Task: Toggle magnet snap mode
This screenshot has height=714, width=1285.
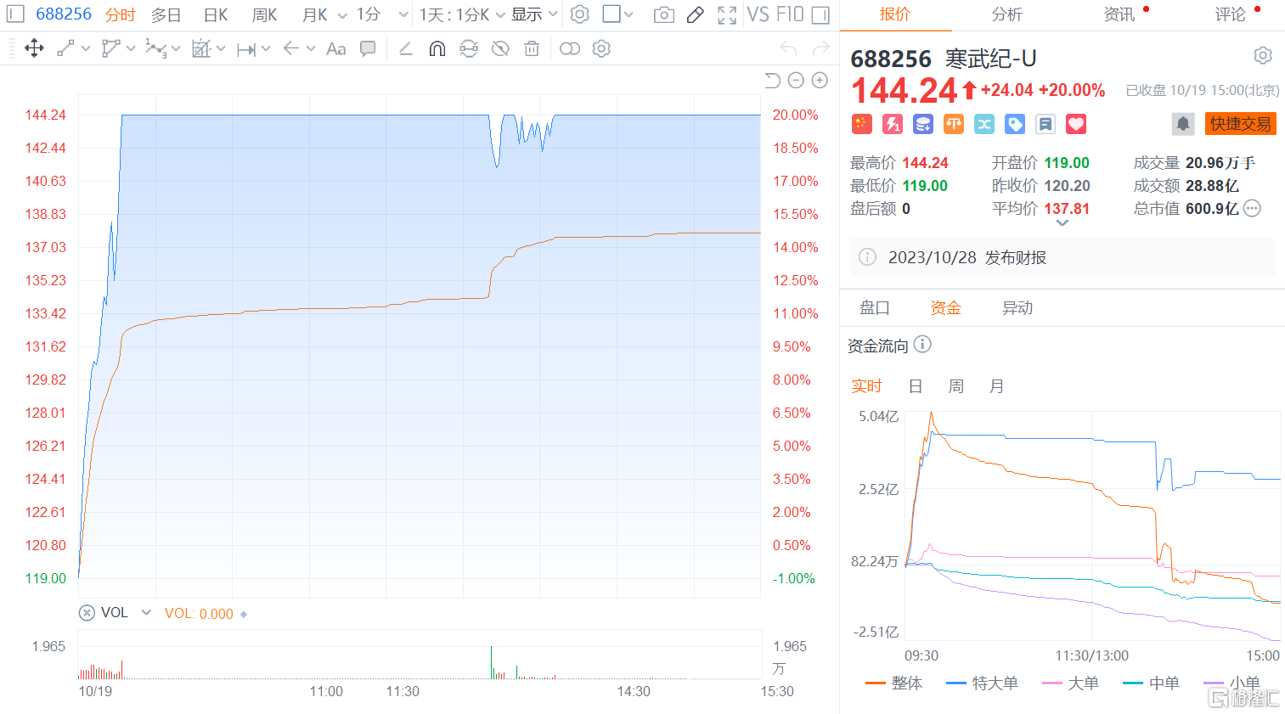Action: pos(437,48)
